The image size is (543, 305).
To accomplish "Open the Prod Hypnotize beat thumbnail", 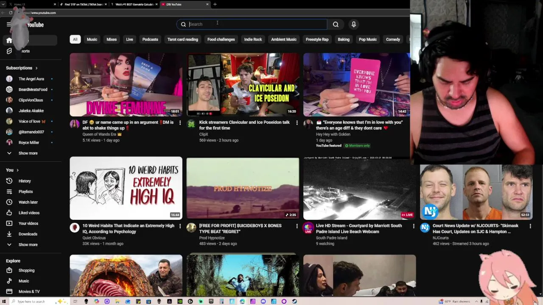I will coord(243,188).
